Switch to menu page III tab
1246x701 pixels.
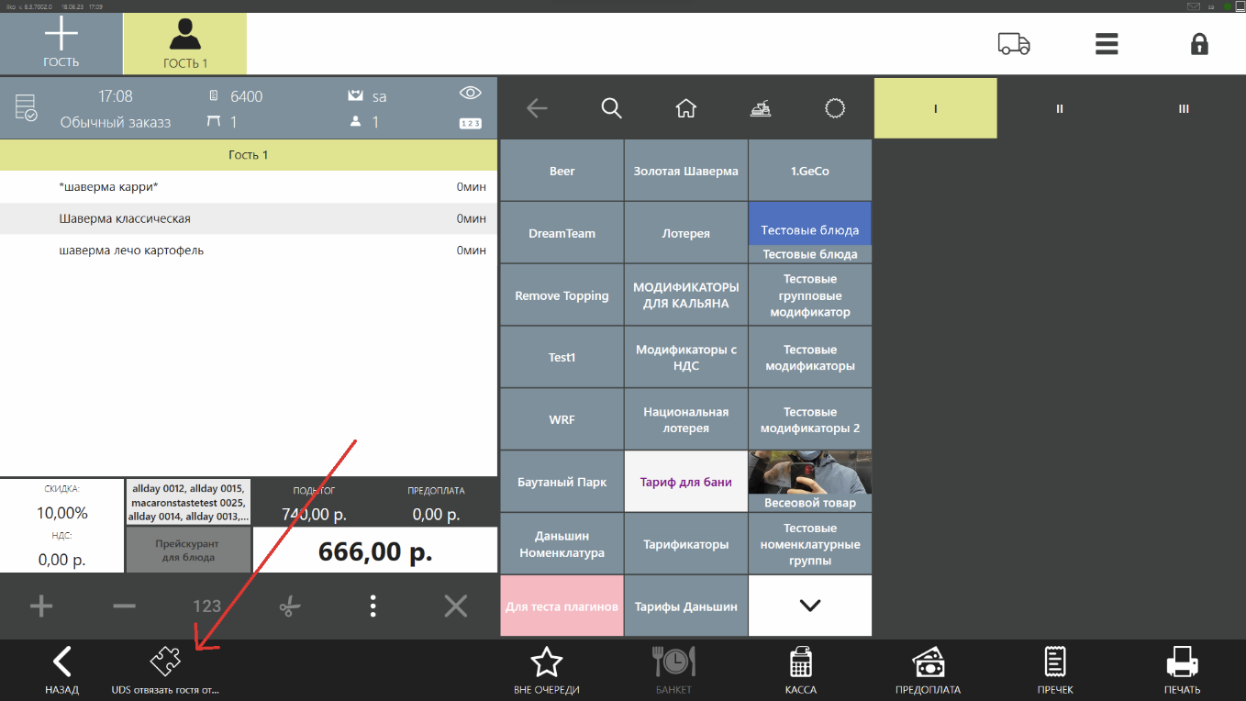[x=1184, y=108]
